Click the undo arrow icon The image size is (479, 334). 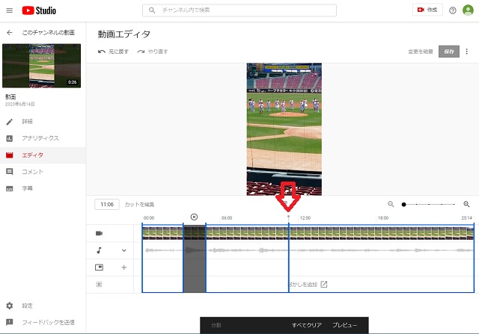pos(102,52)
